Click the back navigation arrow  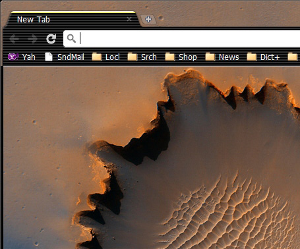point(15,39)
